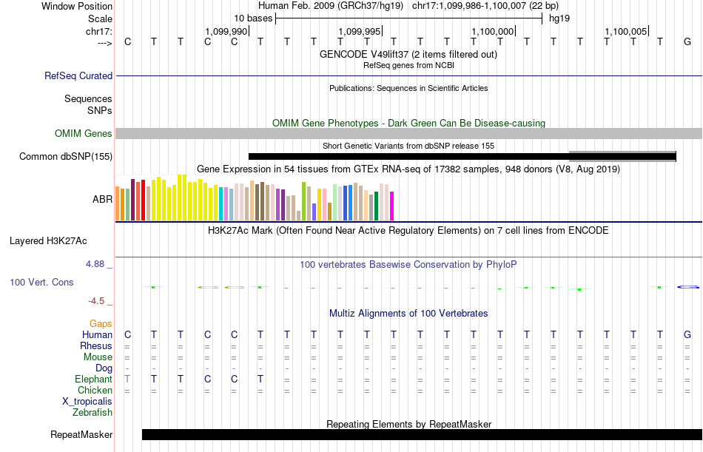703x452 pixels.
Task: Select the Rhesus species row label
Action: (x=96, y=346)
